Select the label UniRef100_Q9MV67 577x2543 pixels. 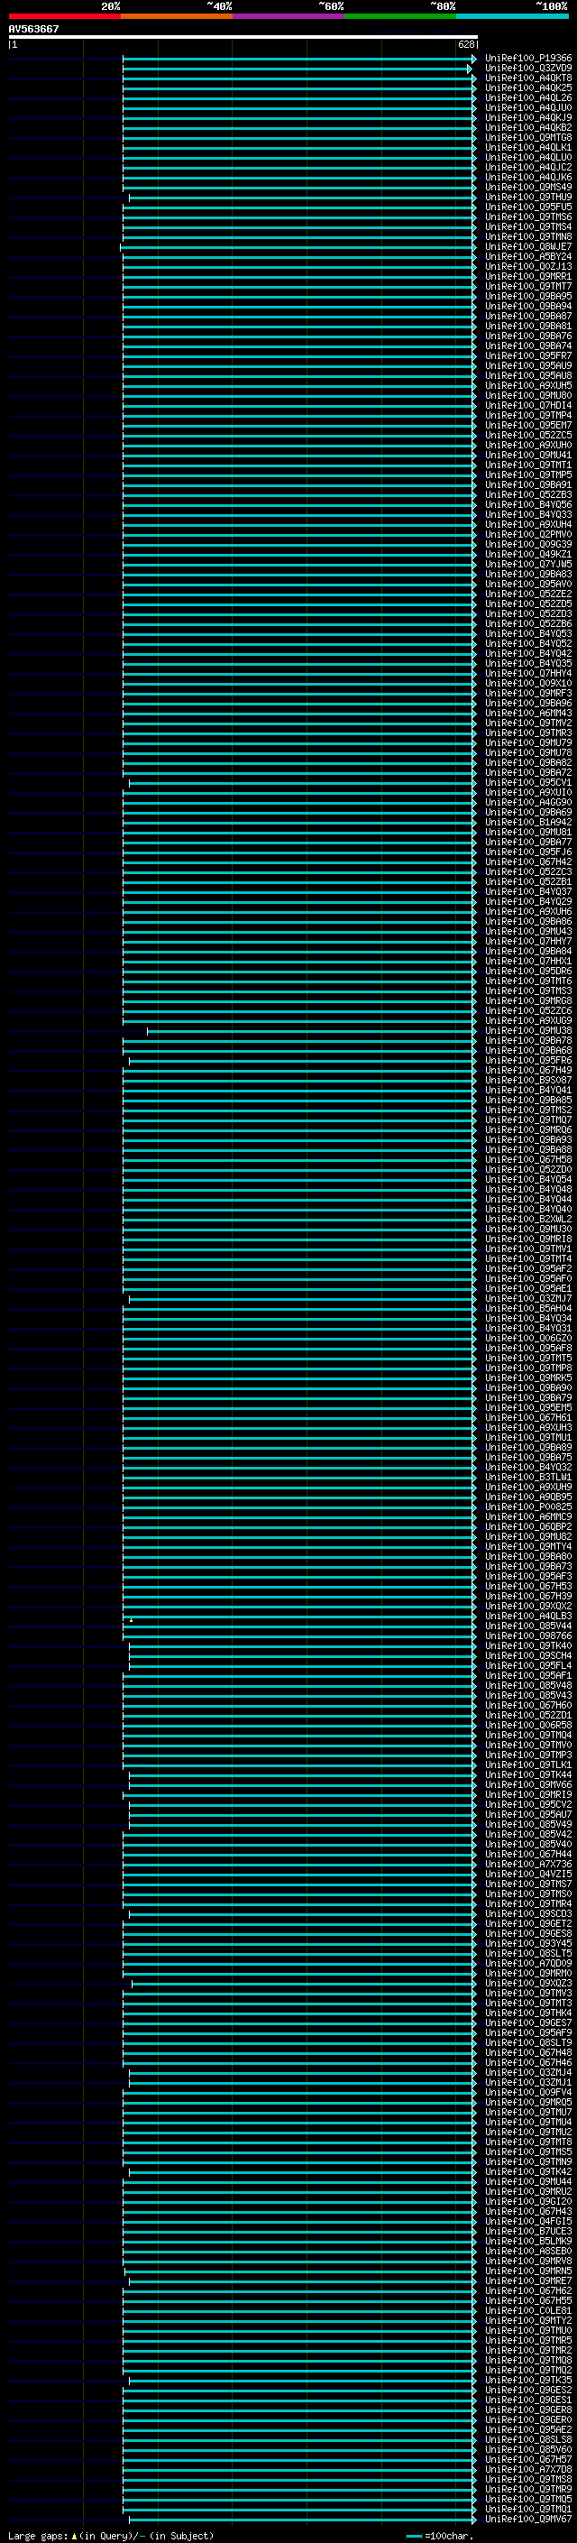[x=528, y=2520]
